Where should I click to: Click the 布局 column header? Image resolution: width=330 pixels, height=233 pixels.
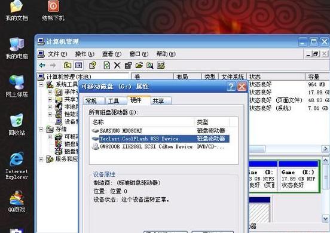click(188, 76)
